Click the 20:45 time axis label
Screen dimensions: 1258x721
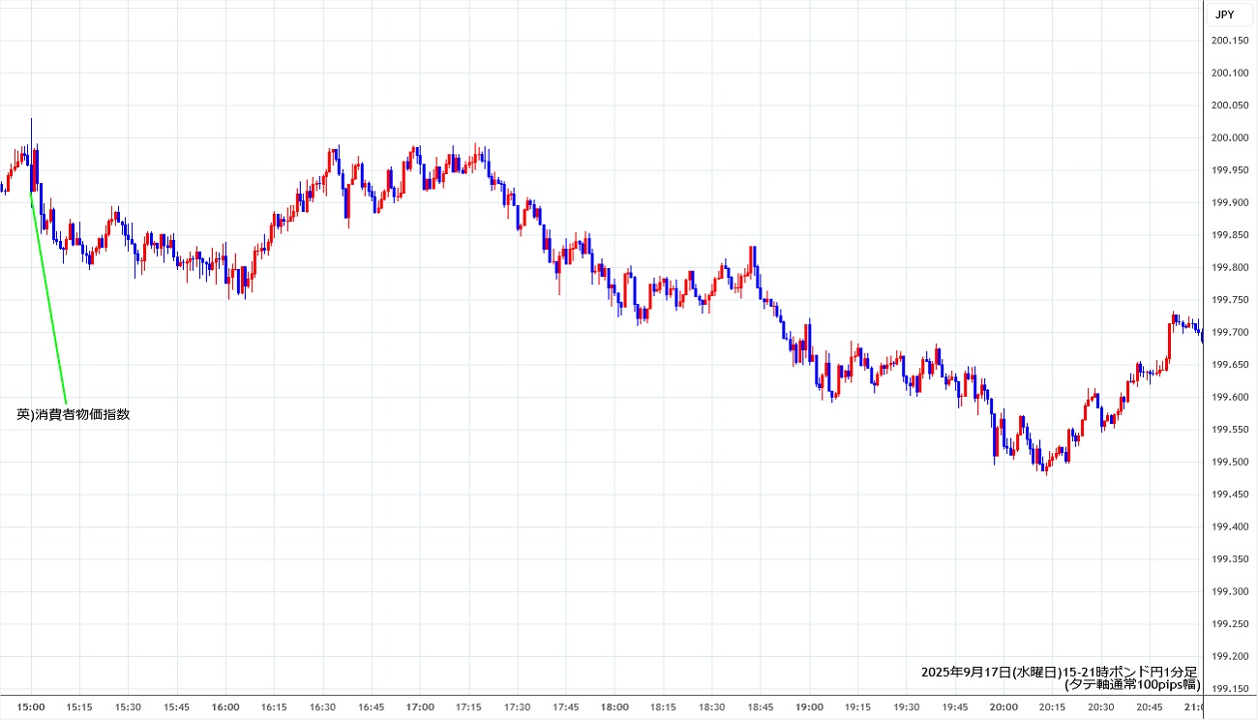1150,707
